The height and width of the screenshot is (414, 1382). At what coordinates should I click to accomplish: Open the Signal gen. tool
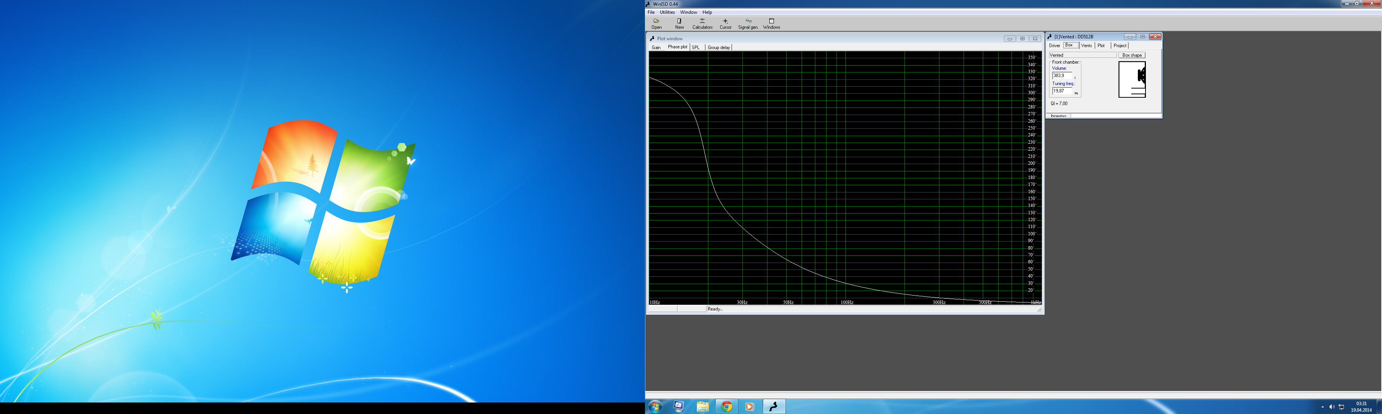click(748, 23)
